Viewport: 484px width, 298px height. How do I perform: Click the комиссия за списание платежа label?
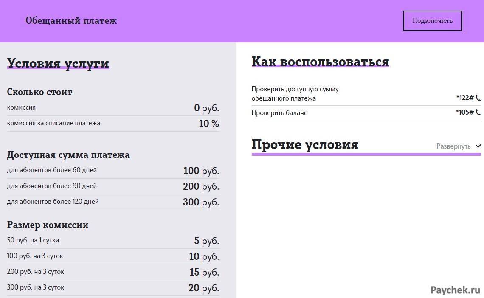[53, 123]
